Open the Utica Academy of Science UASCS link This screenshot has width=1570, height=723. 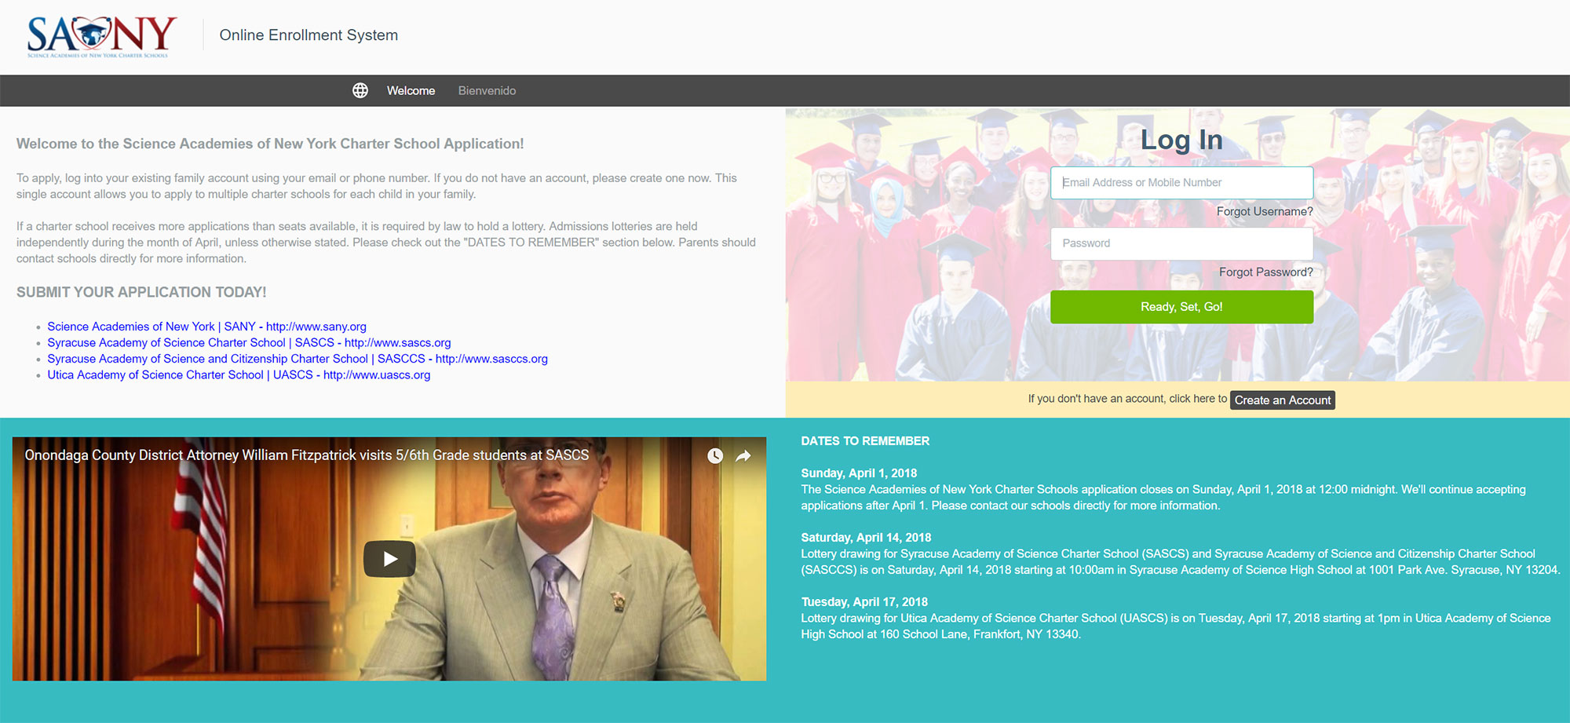click(239, 375)
